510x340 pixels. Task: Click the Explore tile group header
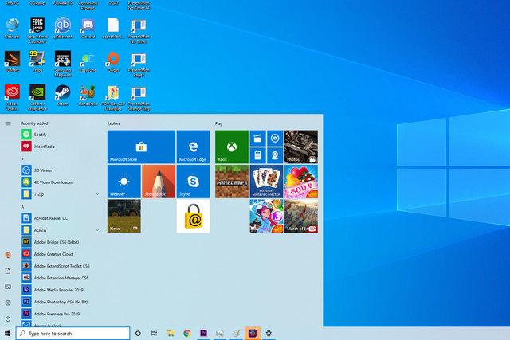(114, 123)
